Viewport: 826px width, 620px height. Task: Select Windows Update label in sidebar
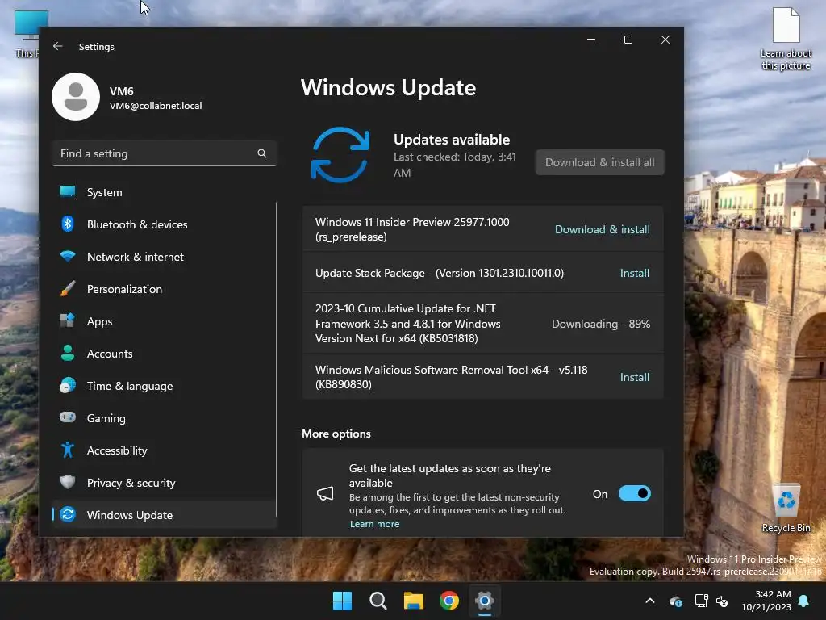tap(130, 515)
